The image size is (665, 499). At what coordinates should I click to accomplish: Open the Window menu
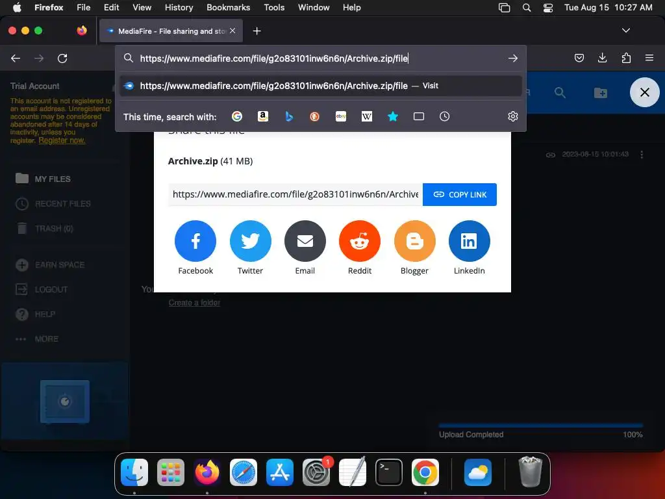point(314,7)
